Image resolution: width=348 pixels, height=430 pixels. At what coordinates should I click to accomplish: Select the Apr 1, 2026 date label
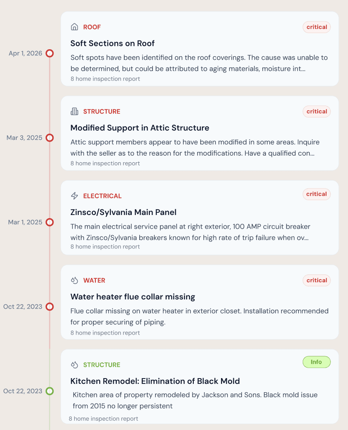tap(25, 53)
